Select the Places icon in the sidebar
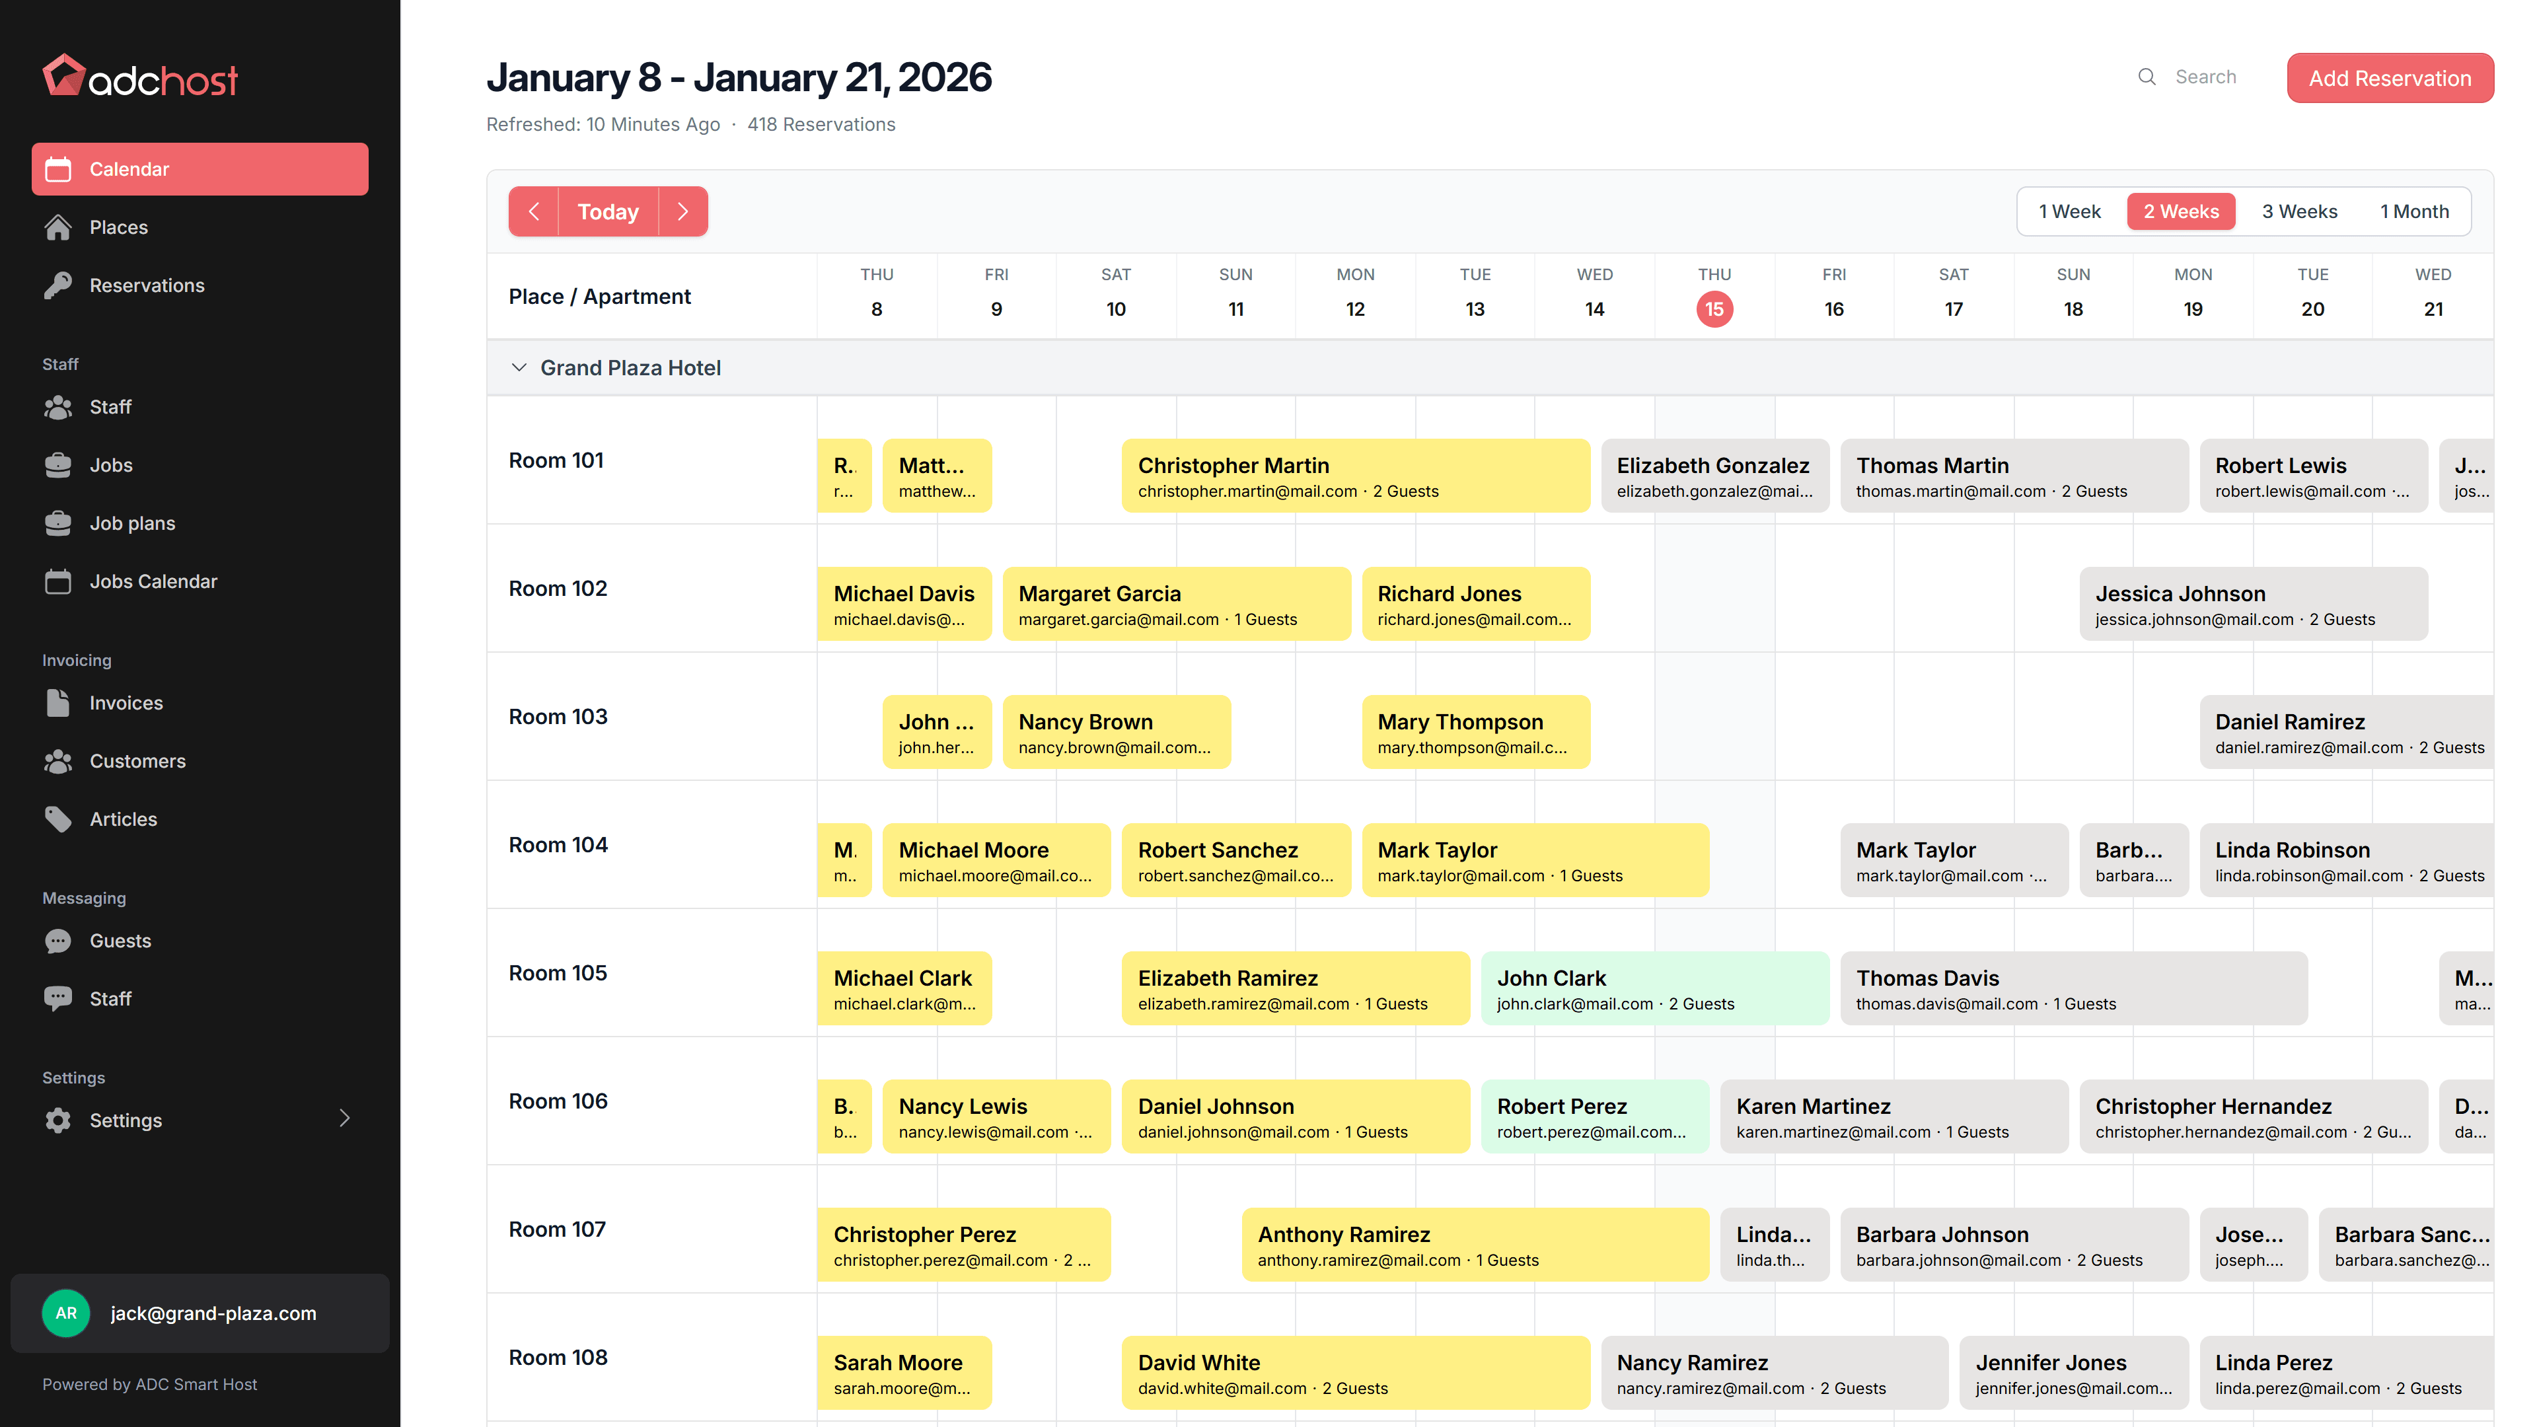This screenshot has width=2537, height=1427. (59, 227)
